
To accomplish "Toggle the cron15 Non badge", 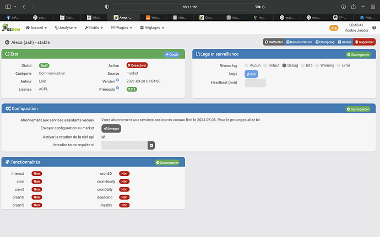I will coord(37,205).
